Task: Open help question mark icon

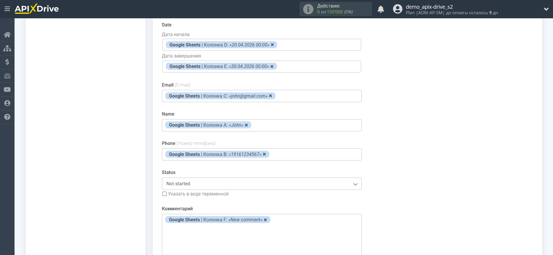Action: (7, 117)
